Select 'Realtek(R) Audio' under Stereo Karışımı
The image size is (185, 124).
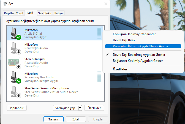pyautogui.click(x=36, y=63)
